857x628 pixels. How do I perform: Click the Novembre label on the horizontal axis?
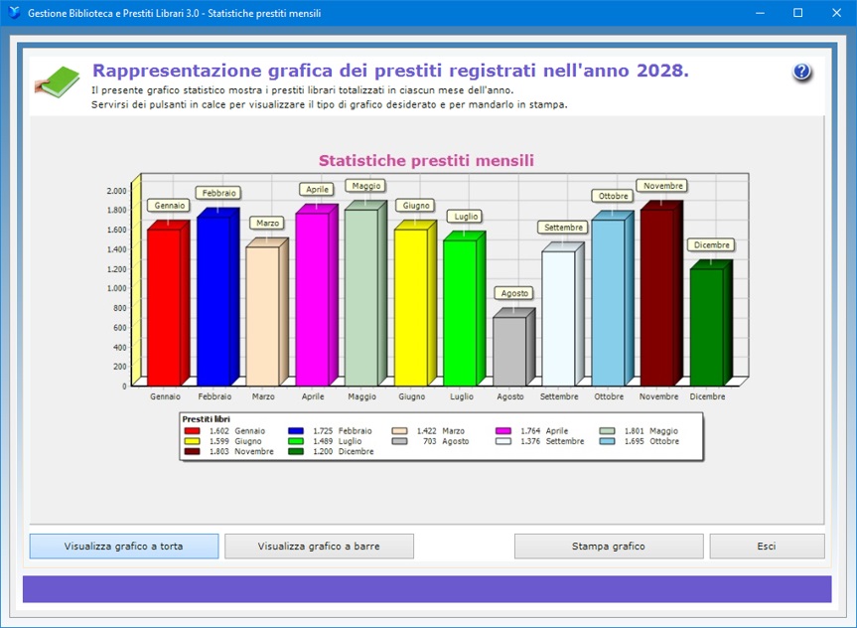pyautogui.click(x=658, y=396)
